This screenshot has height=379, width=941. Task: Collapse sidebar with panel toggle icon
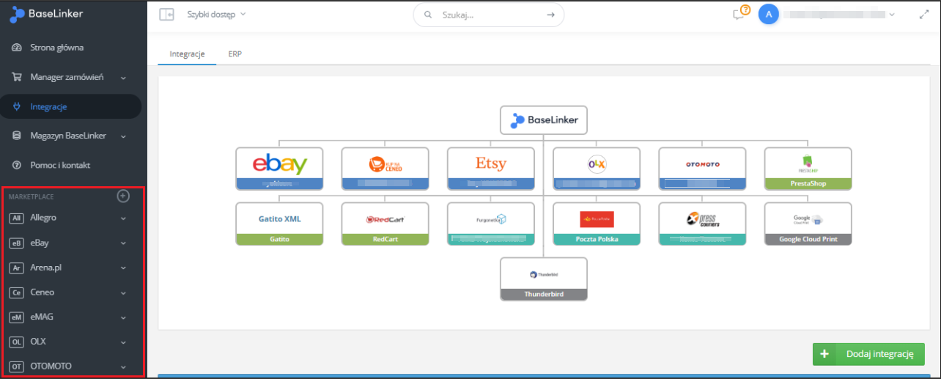pos(166,14)
